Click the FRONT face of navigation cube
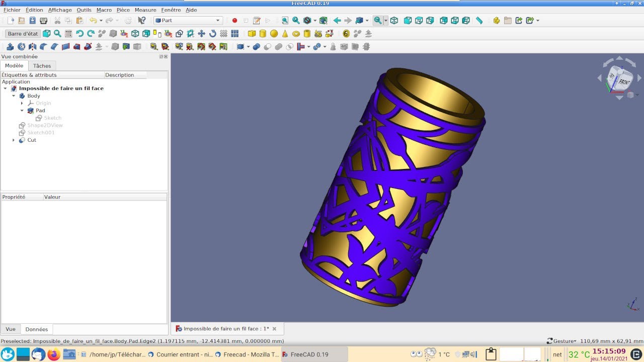The image size is (644, 362). (x=624, y=82)
